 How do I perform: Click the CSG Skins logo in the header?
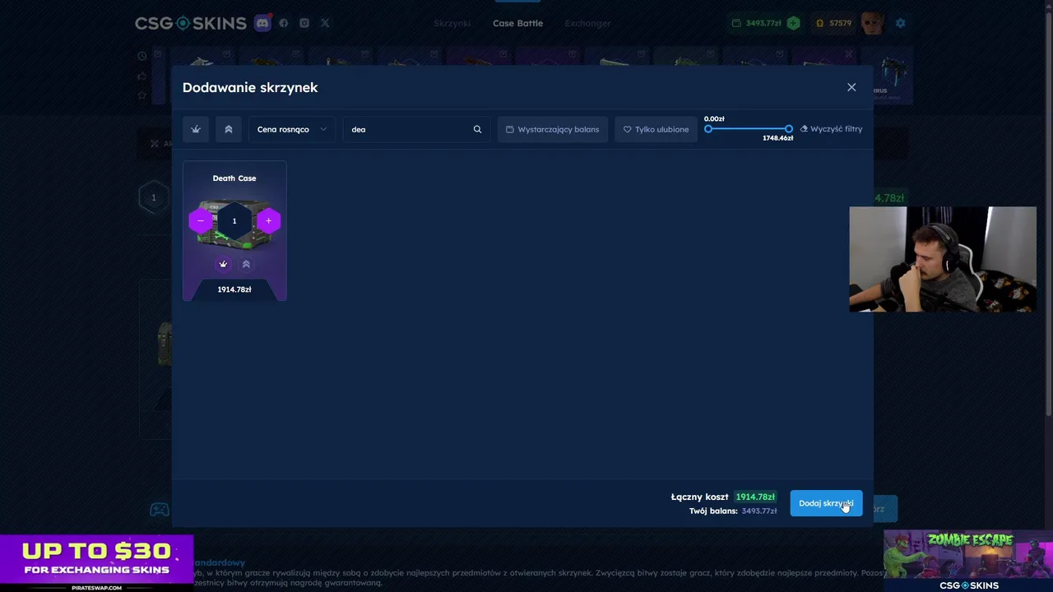[x=191, y=23]
